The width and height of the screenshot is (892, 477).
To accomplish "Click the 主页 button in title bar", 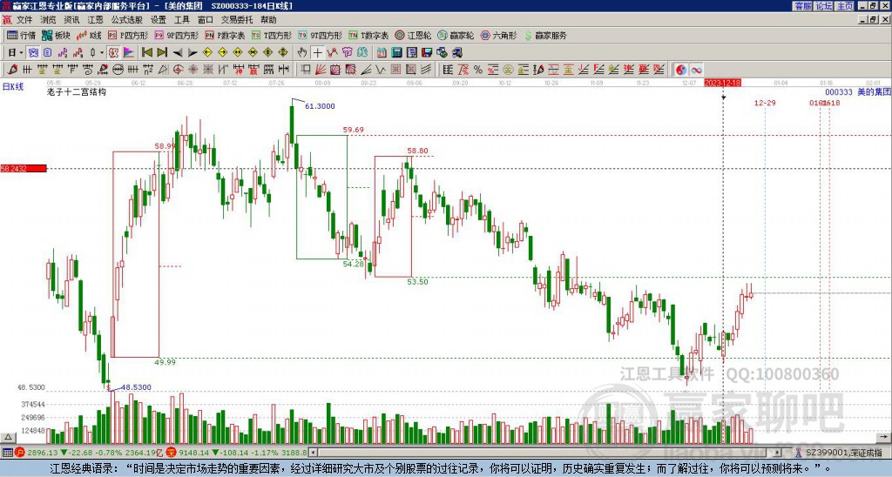I will tap(845, 6).
